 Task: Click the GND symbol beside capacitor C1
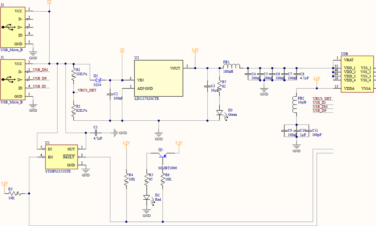pyautogui.click(x=120, y=132)
